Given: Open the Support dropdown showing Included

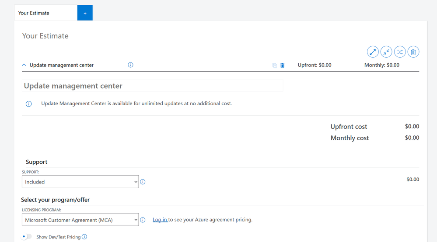Looking at the screenshot, I should 80,182.
